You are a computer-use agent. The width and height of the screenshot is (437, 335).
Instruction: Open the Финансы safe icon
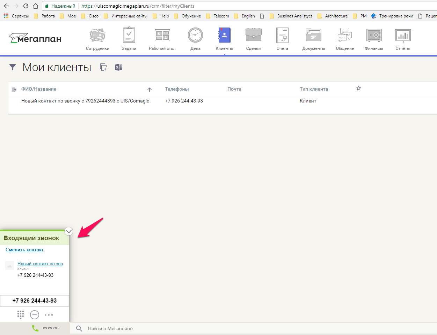coord(374,36)
